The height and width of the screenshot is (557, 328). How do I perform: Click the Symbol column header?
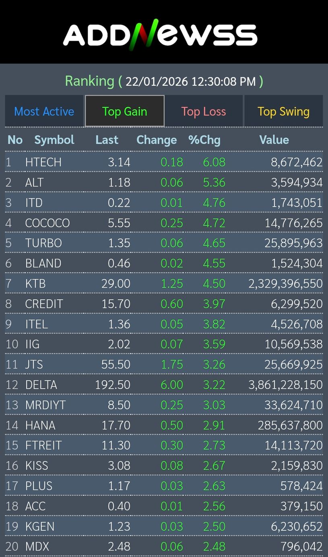[54, 140]
